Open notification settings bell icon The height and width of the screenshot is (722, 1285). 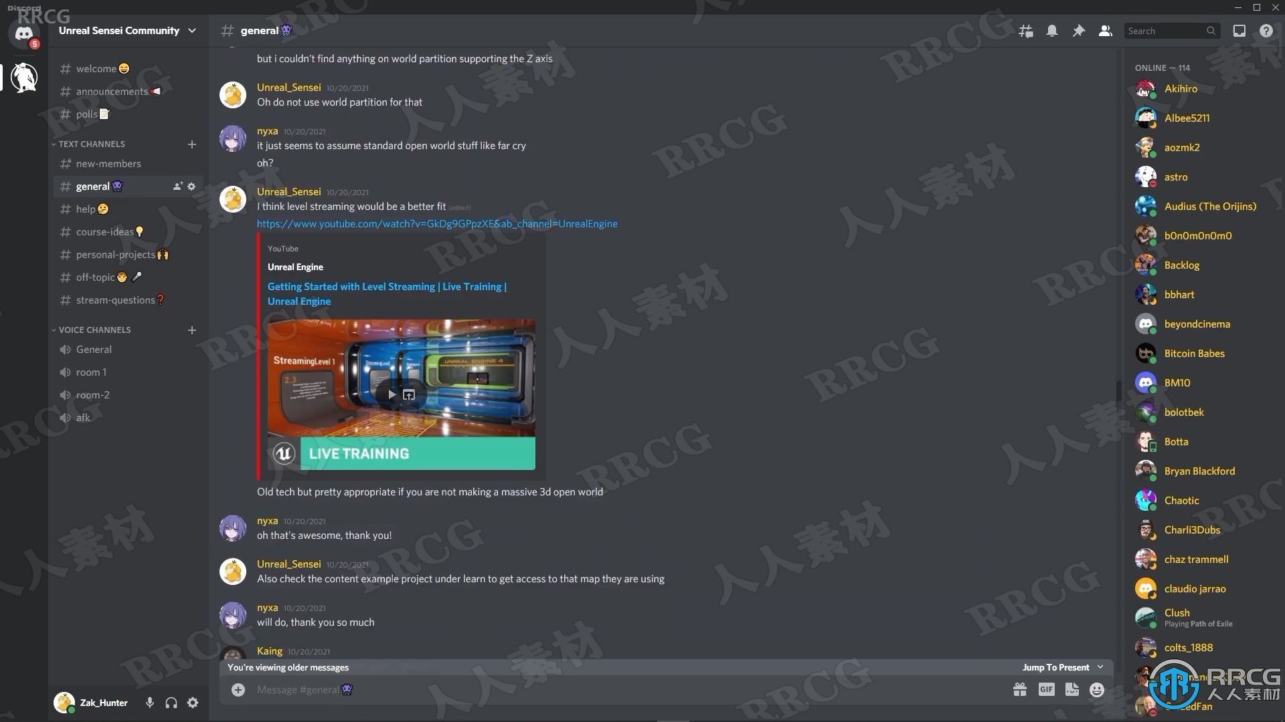(x=1052, y=31)
